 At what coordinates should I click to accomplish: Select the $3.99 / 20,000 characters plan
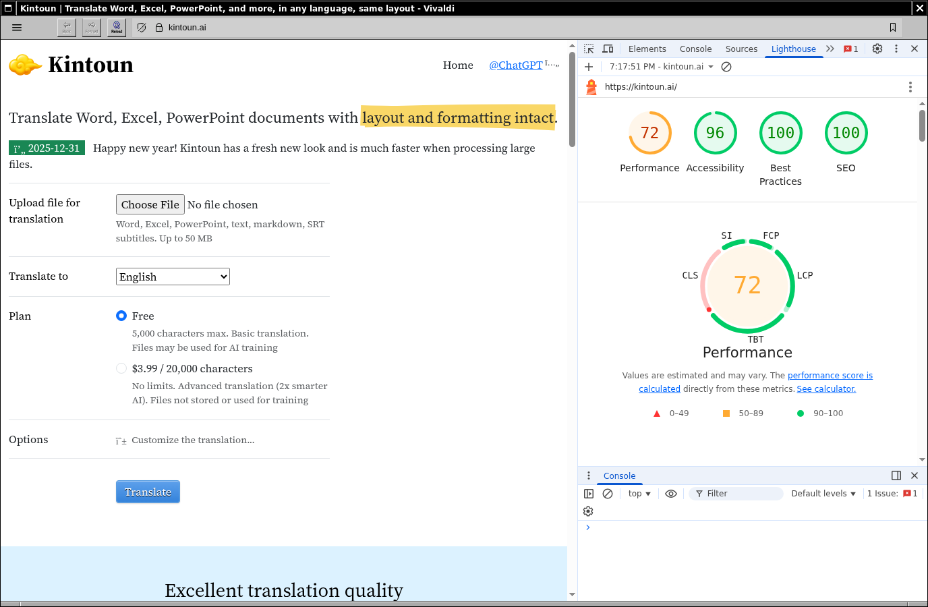[x=121, y=368]
